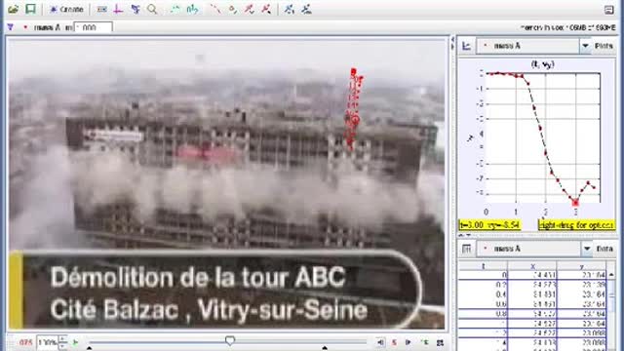Click the step back button
Viewport: 624px width, 351px height.
[x=380, y=342]
